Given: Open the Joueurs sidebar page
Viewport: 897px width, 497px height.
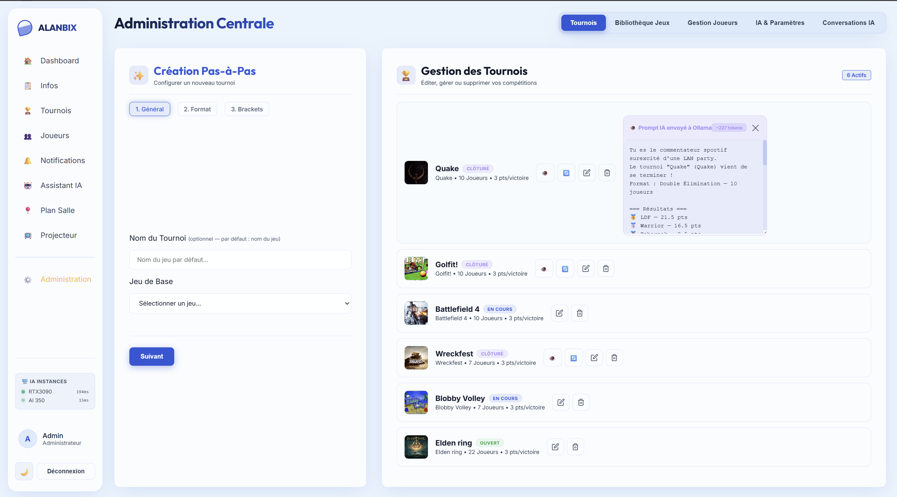Looking at the screenshot, I should pyautogui.click(x=55, y=136).
